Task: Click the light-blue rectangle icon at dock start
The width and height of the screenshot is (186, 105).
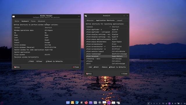Action: [x=68, y=102]
